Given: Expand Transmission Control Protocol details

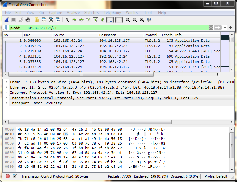Looking at the screenshot, I should [x=6, y=98].
